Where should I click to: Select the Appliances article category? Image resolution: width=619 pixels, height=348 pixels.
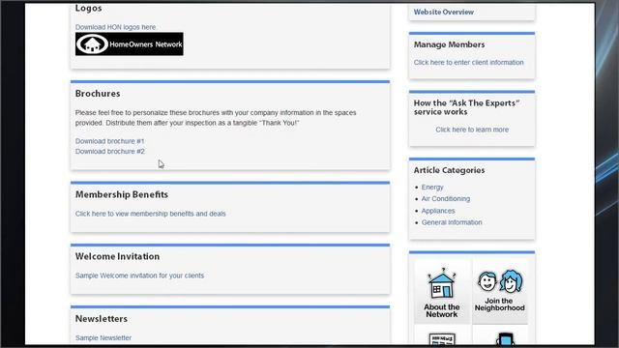[438, 211]
